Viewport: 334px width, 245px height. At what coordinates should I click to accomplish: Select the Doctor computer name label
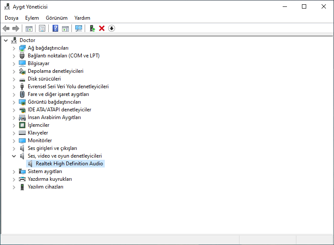click(x=27, y=40)
